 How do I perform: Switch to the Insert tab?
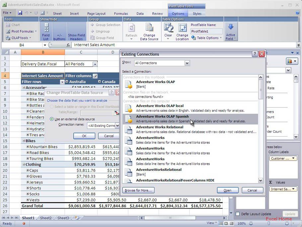[74, 14]
